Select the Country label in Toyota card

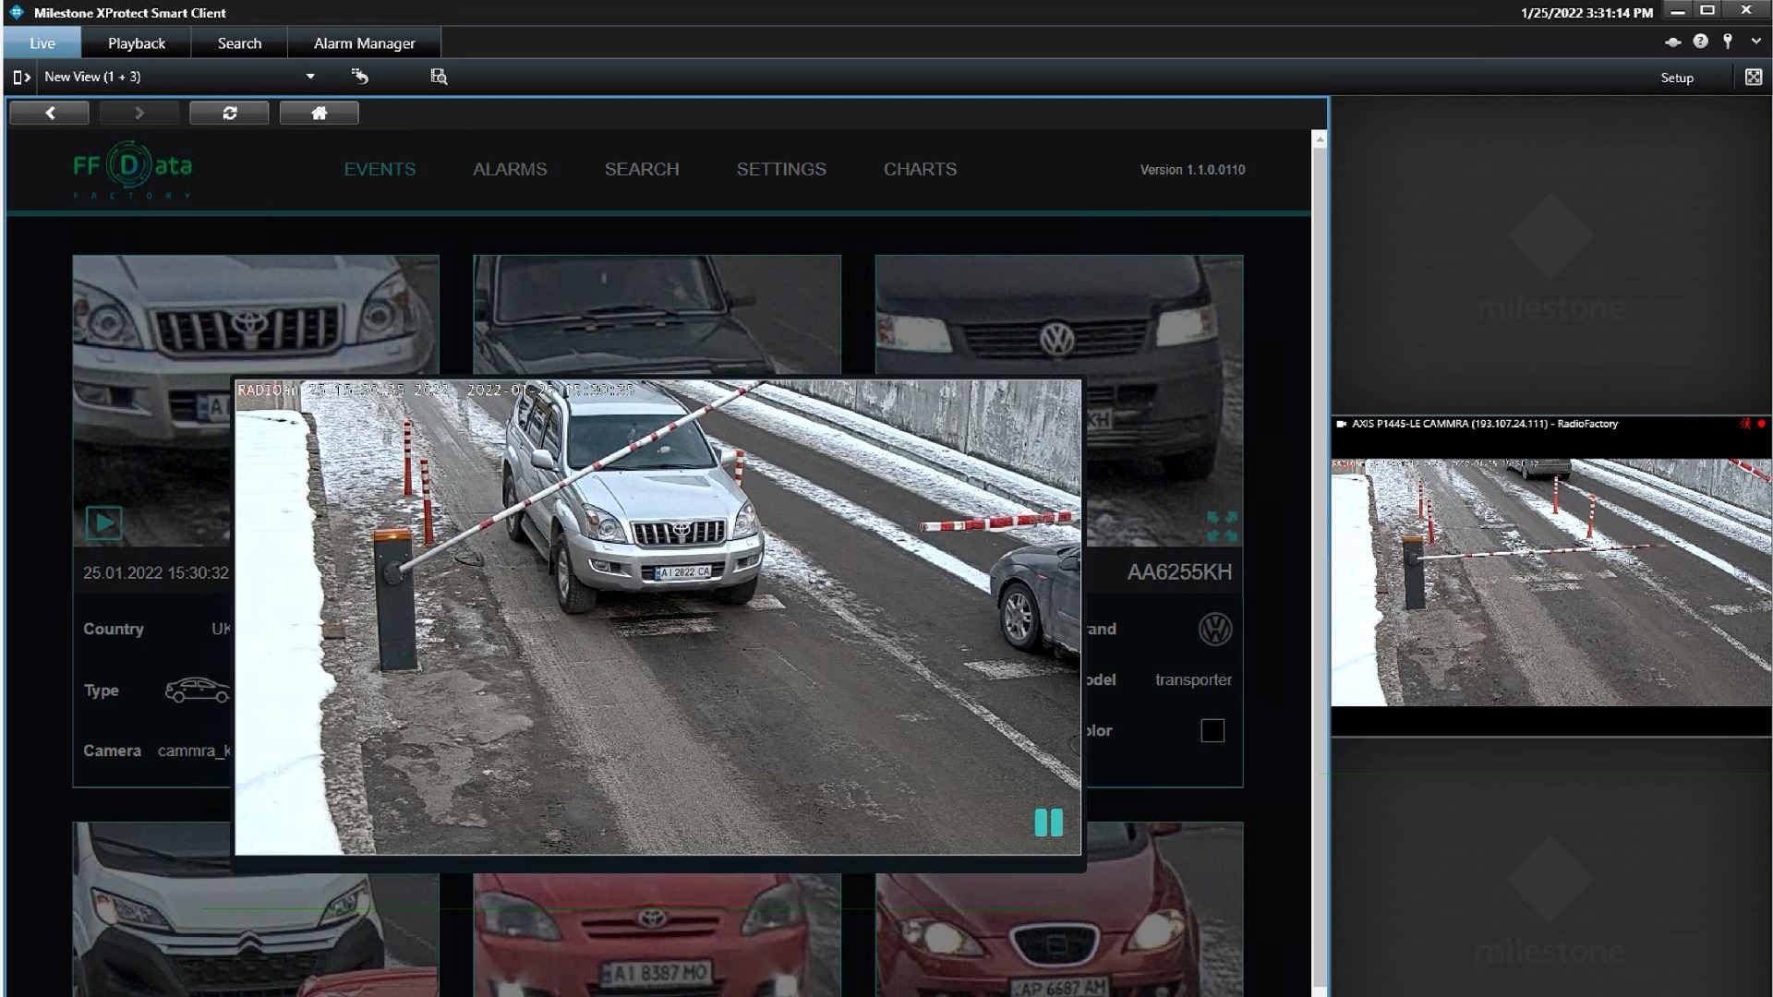(114, 629)
